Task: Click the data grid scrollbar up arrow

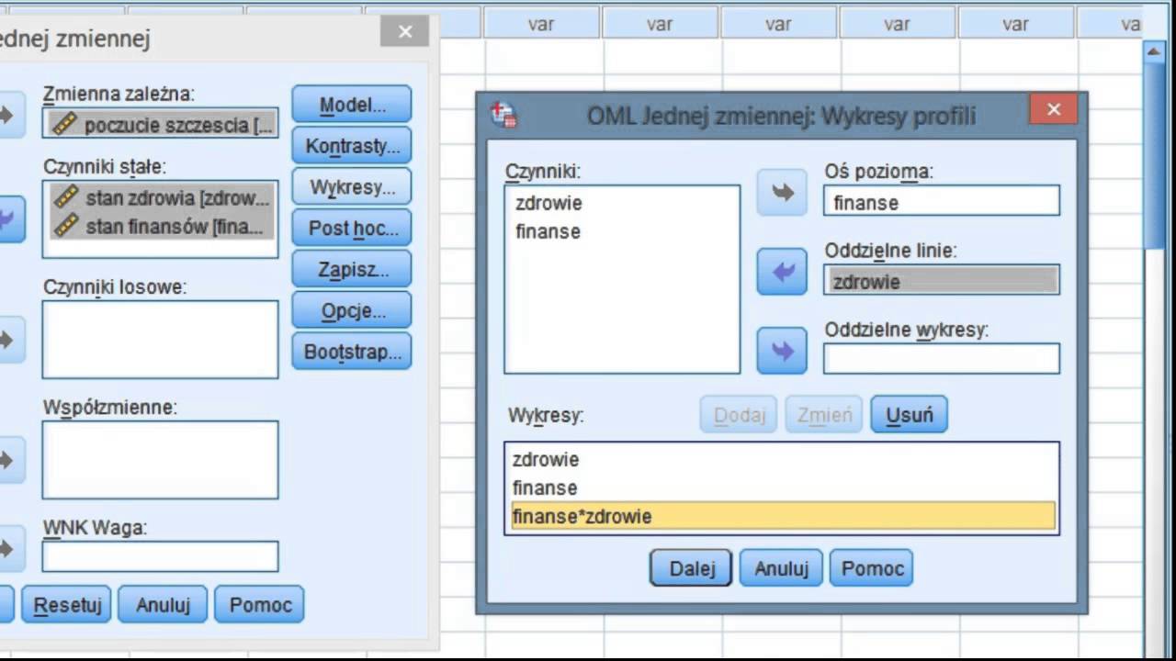Action: [1155, 51]
